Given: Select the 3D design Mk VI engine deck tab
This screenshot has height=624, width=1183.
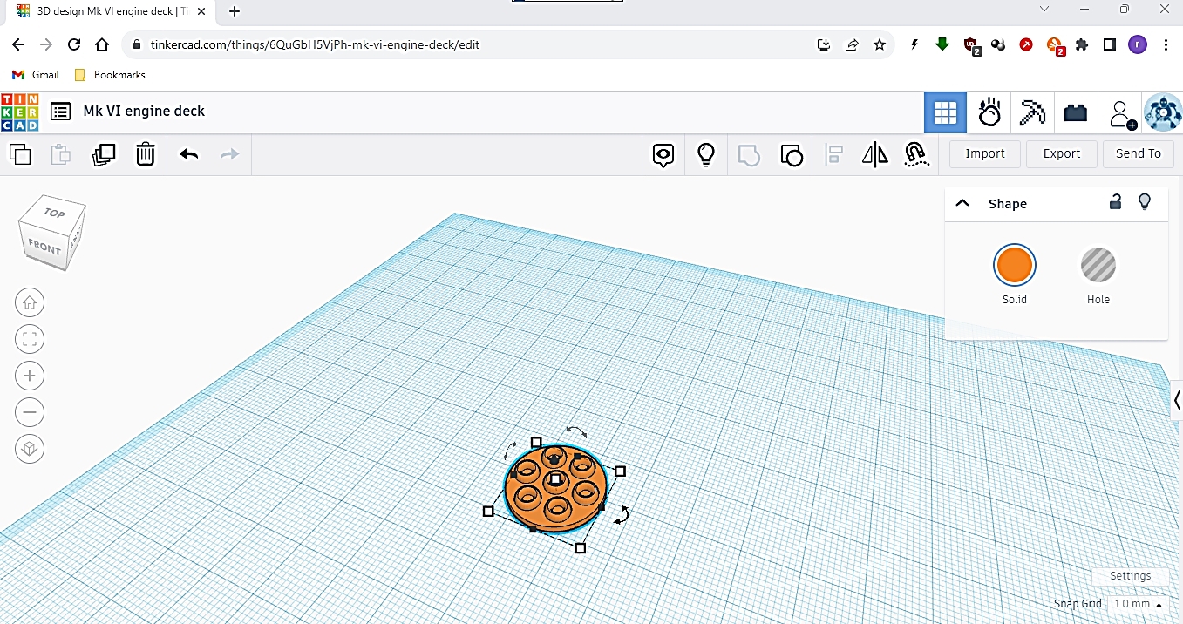Looking at the screenshot, I should [111, 11].
